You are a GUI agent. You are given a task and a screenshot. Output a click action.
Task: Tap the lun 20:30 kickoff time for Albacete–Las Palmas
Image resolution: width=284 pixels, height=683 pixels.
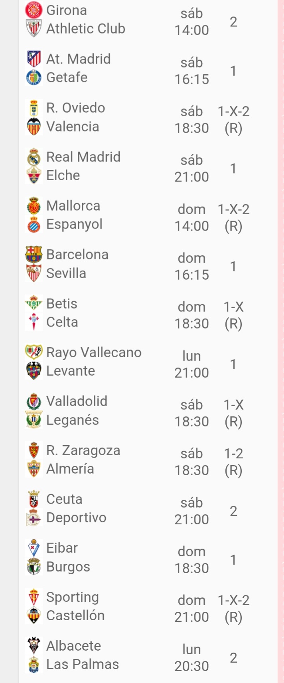coord(192,657)
